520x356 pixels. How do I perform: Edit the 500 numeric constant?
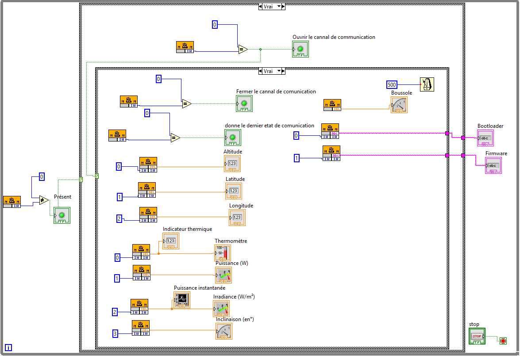(393, 84)
